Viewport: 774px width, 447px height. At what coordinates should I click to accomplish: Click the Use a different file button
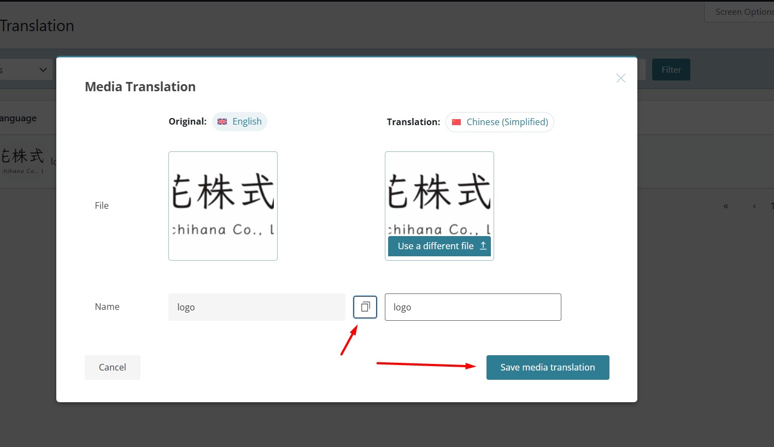click(439, 246)
